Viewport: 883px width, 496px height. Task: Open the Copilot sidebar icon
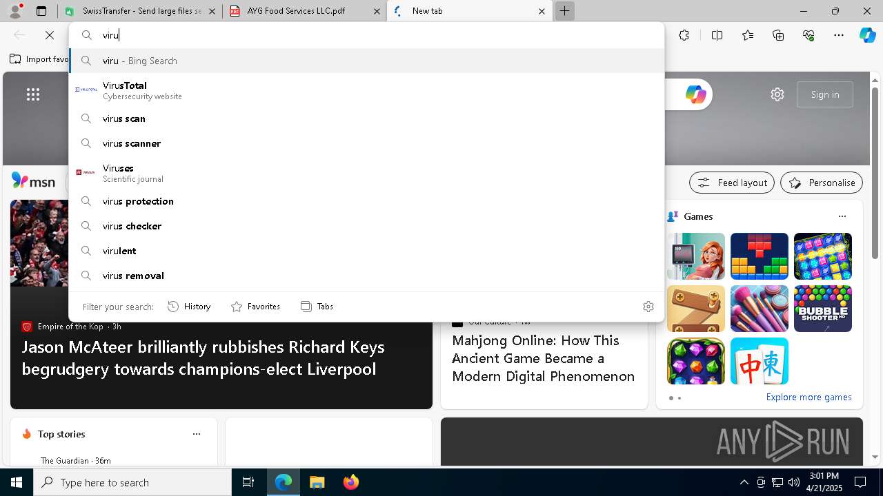click(867, 35)
